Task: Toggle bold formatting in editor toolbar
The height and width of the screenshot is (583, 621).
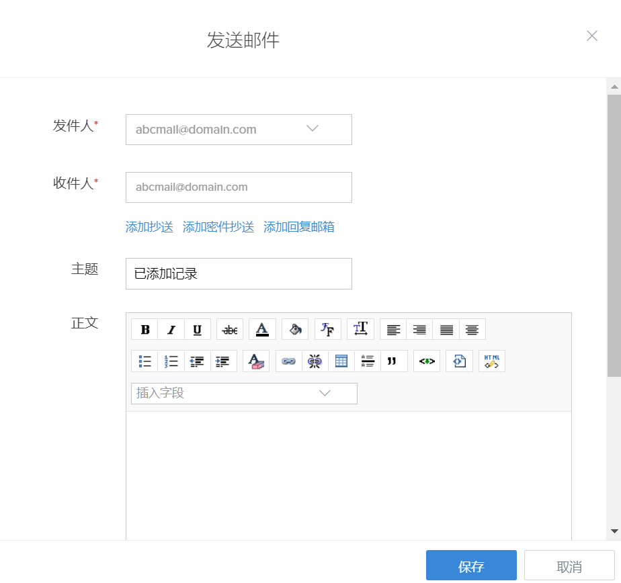Action: [x=144, y=329]
